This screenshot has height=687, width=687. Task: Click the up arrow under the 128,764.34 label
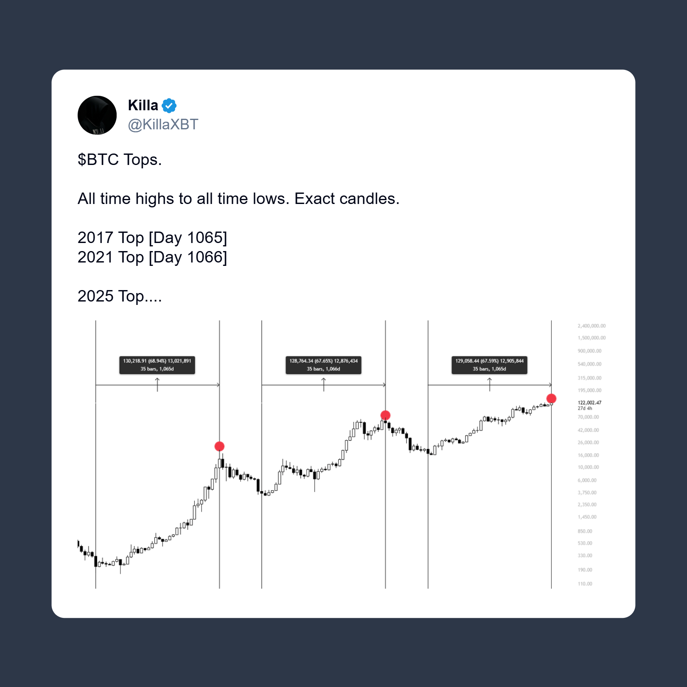[x=324, y=384]
